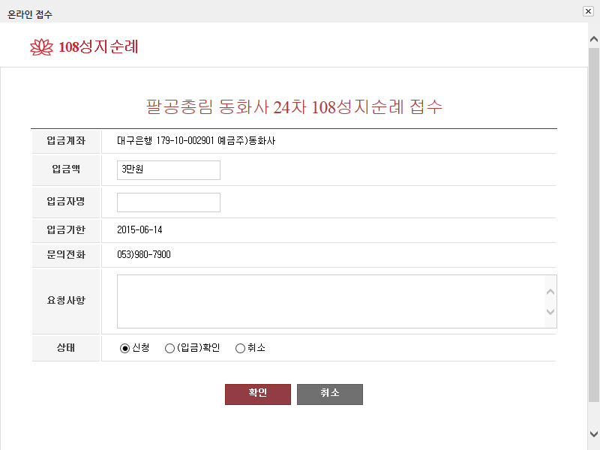Select the (입금)확인 radio button

[169, 348]
